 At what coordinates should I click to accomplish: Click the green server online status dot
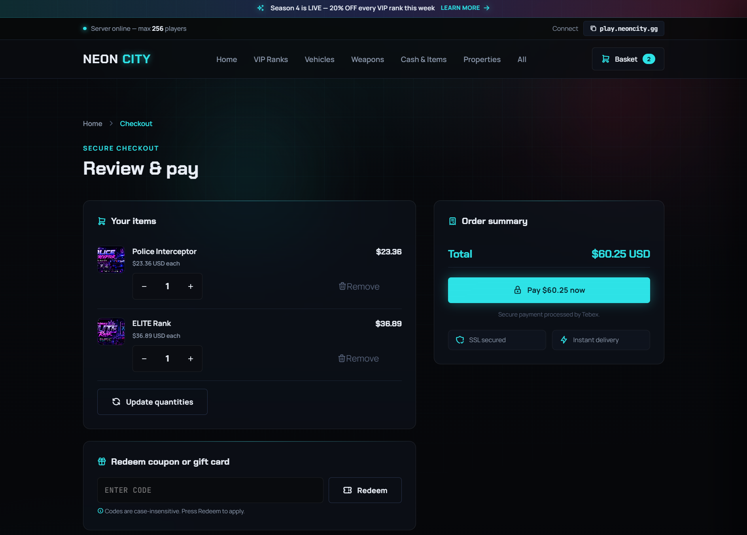point(85,28)
